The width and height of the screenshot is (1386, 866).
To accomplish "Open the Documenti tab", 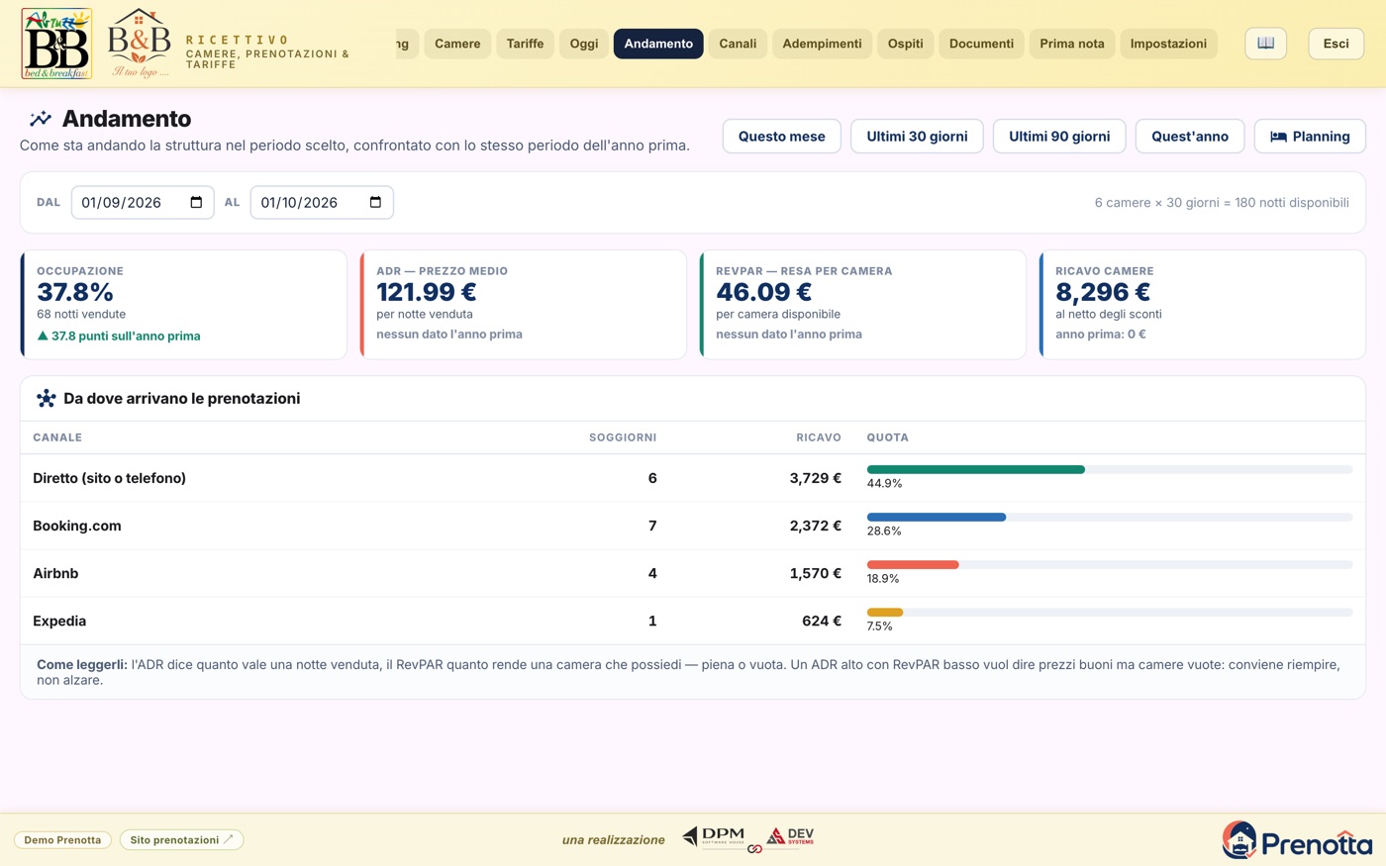I will [981, 44].
